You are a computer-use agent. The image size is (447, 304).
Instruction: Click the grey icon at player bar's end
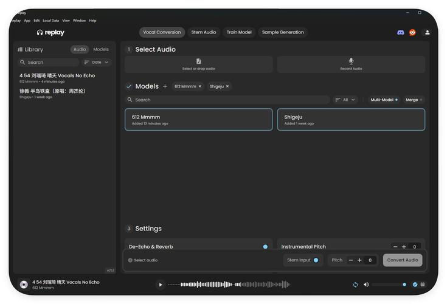pyautogui.click(x=423, y=285)
